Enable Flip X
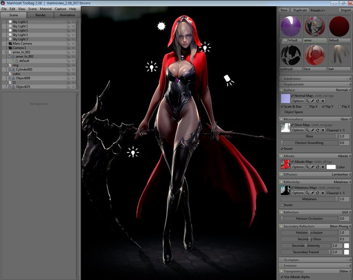The height and width of the screenshot is (280, 353). click(x=307, y=107)
